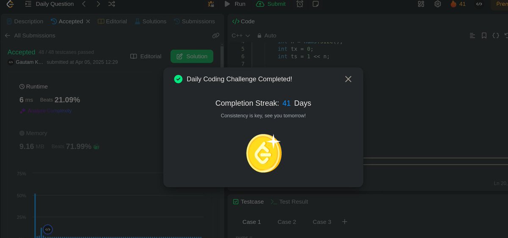This screenshot has height=238, width=508.
Task: Click the Code panel header
Action: coord(243,21)
